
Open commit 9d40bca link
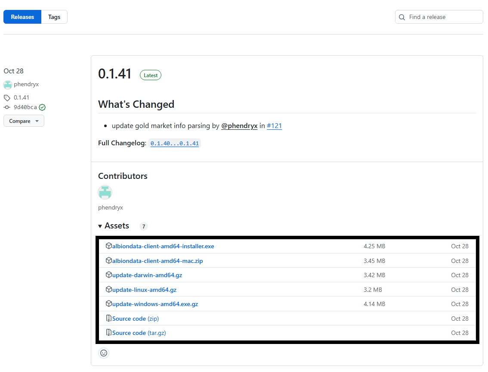pos(25,107)
